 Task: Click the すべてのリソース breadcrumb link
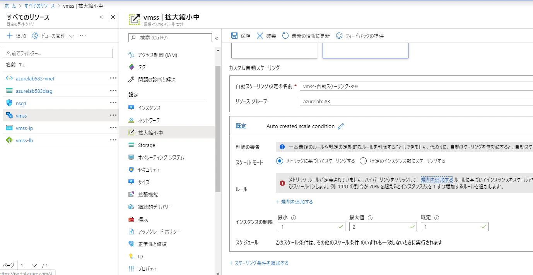(x=39, y=6)
